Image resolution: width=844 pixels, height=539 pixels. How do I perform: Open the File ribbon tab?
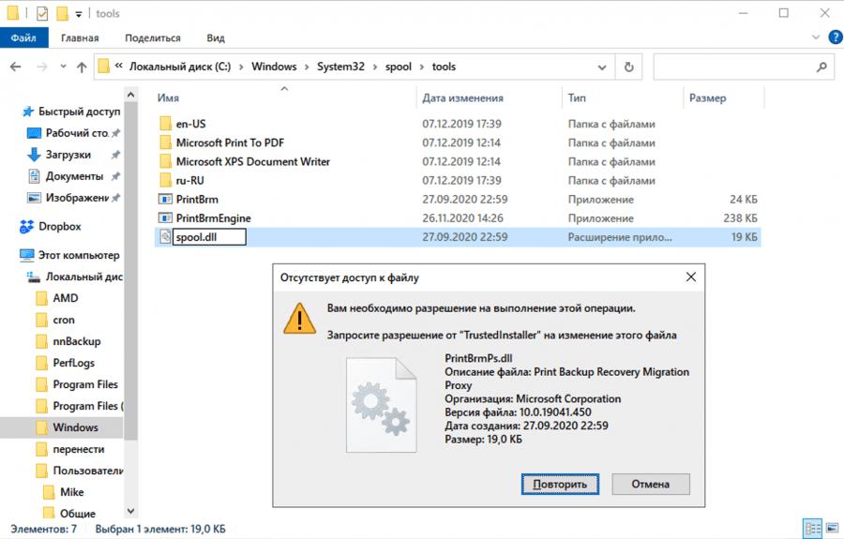click(23, 38)
